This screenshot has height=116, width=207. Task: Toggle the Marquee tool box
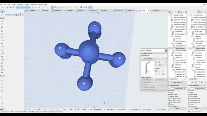[2, 15]
